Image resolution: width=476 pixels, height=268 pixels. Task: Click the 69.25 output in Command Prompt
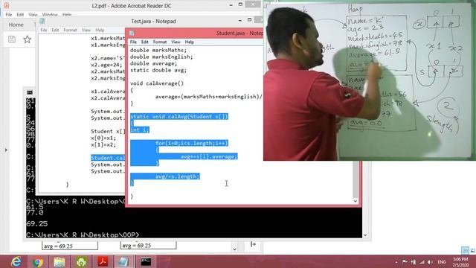tap(37, 223)
